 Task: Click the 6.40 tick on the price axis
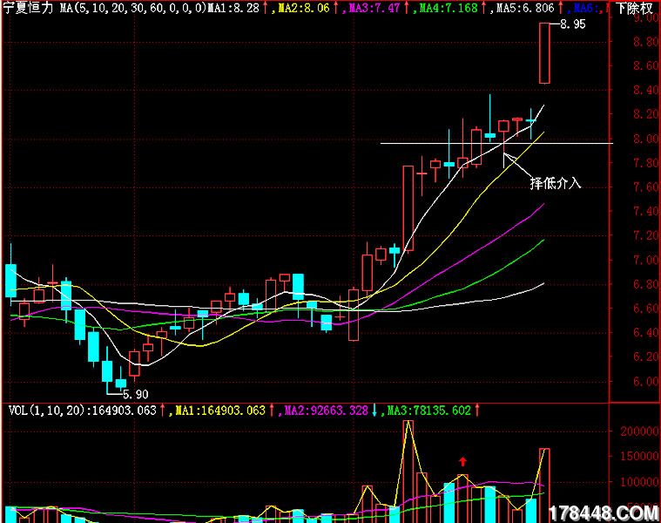click(x=646, y=333)
